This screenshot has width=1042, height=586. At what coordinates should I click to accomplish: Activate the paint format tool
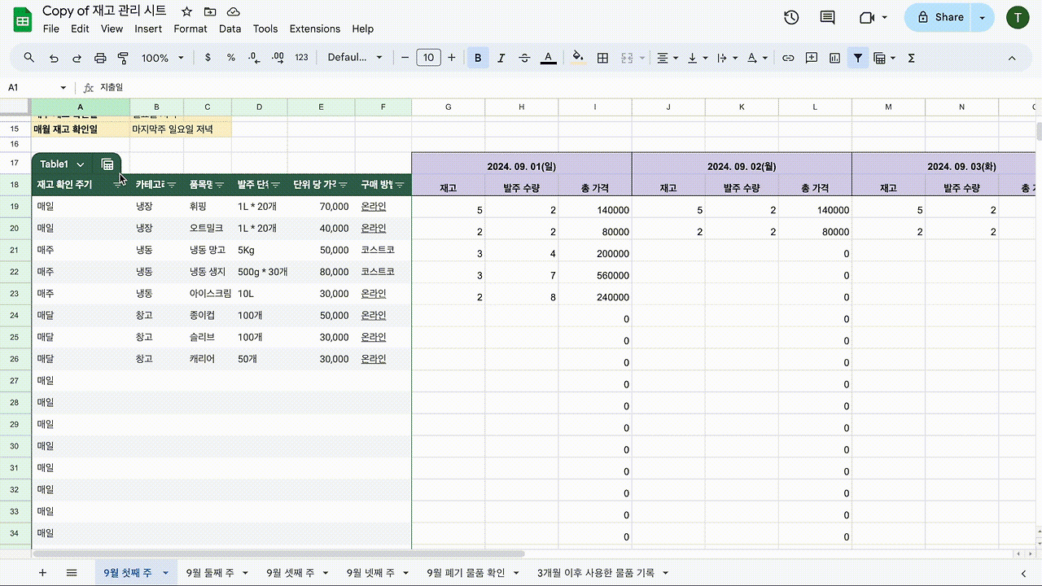124,58
